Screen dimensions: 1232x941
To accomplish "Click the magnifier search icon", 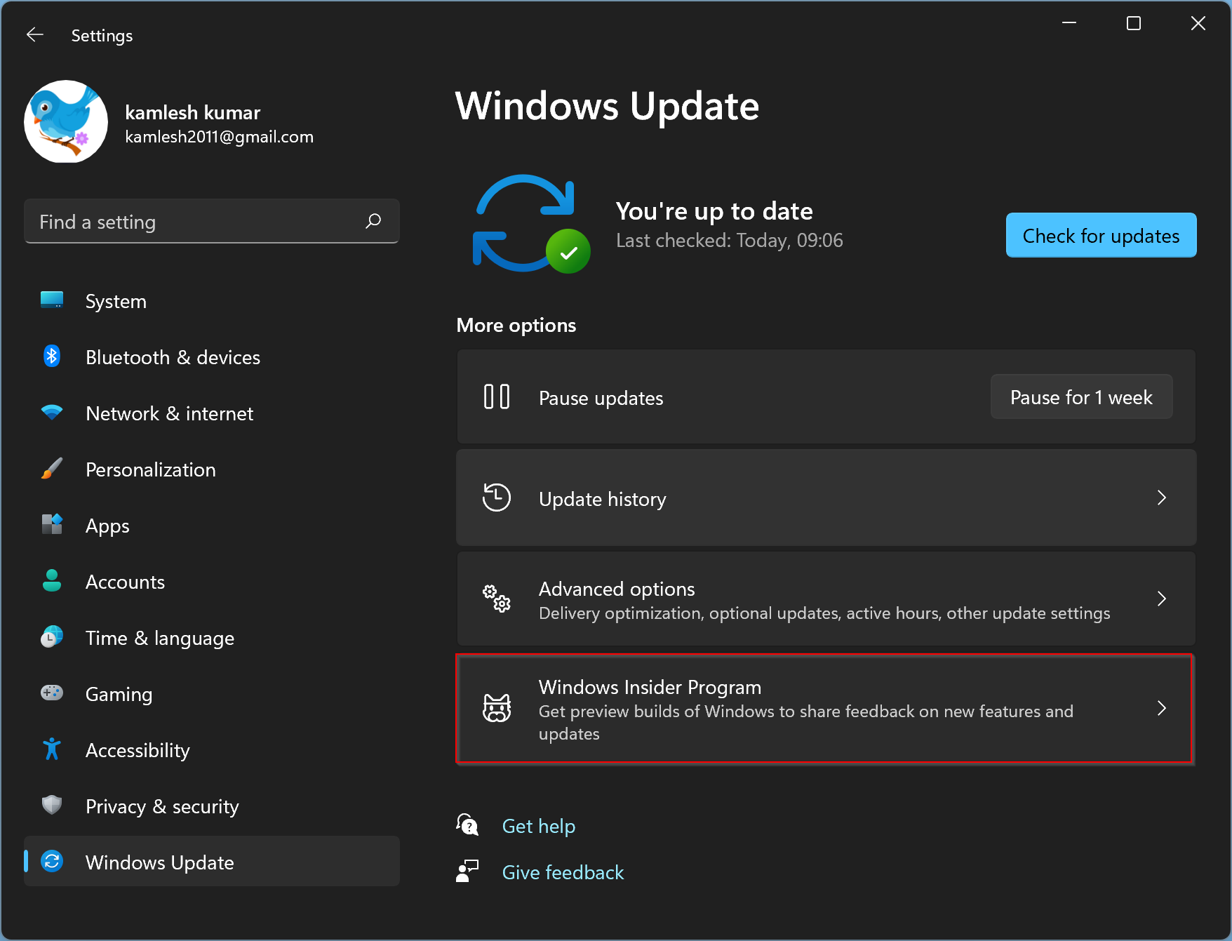I will (x=373, y=222).
